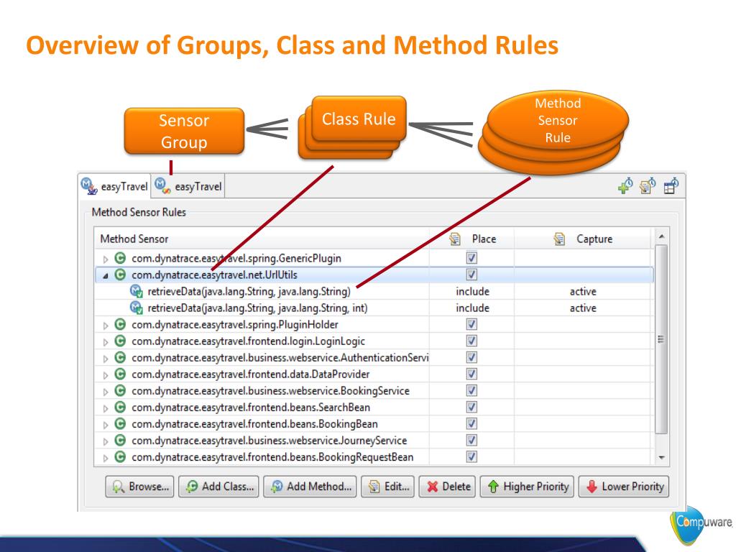Select the retrieveData(java.lang.String, java.lang.String) row
This screenshot has width=736, height=552.
(374, 292)
